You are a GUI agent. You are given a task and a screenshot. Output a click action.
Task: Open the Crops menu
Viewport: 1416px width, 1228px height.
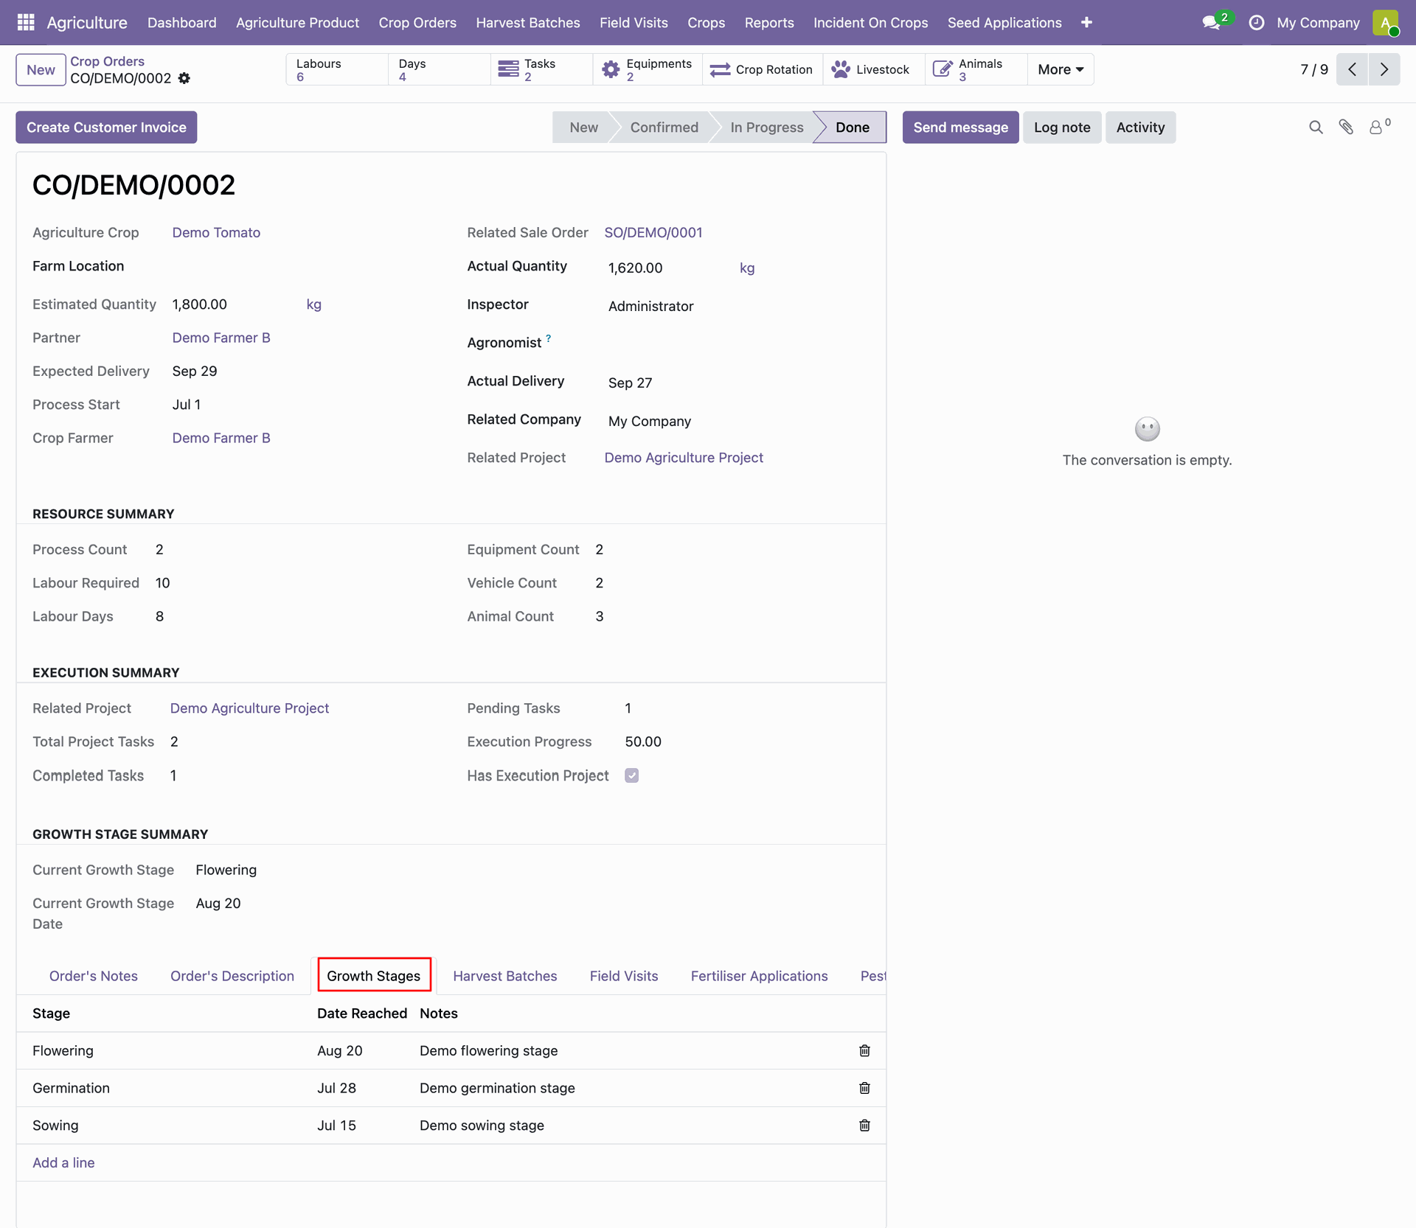(707, 23)
